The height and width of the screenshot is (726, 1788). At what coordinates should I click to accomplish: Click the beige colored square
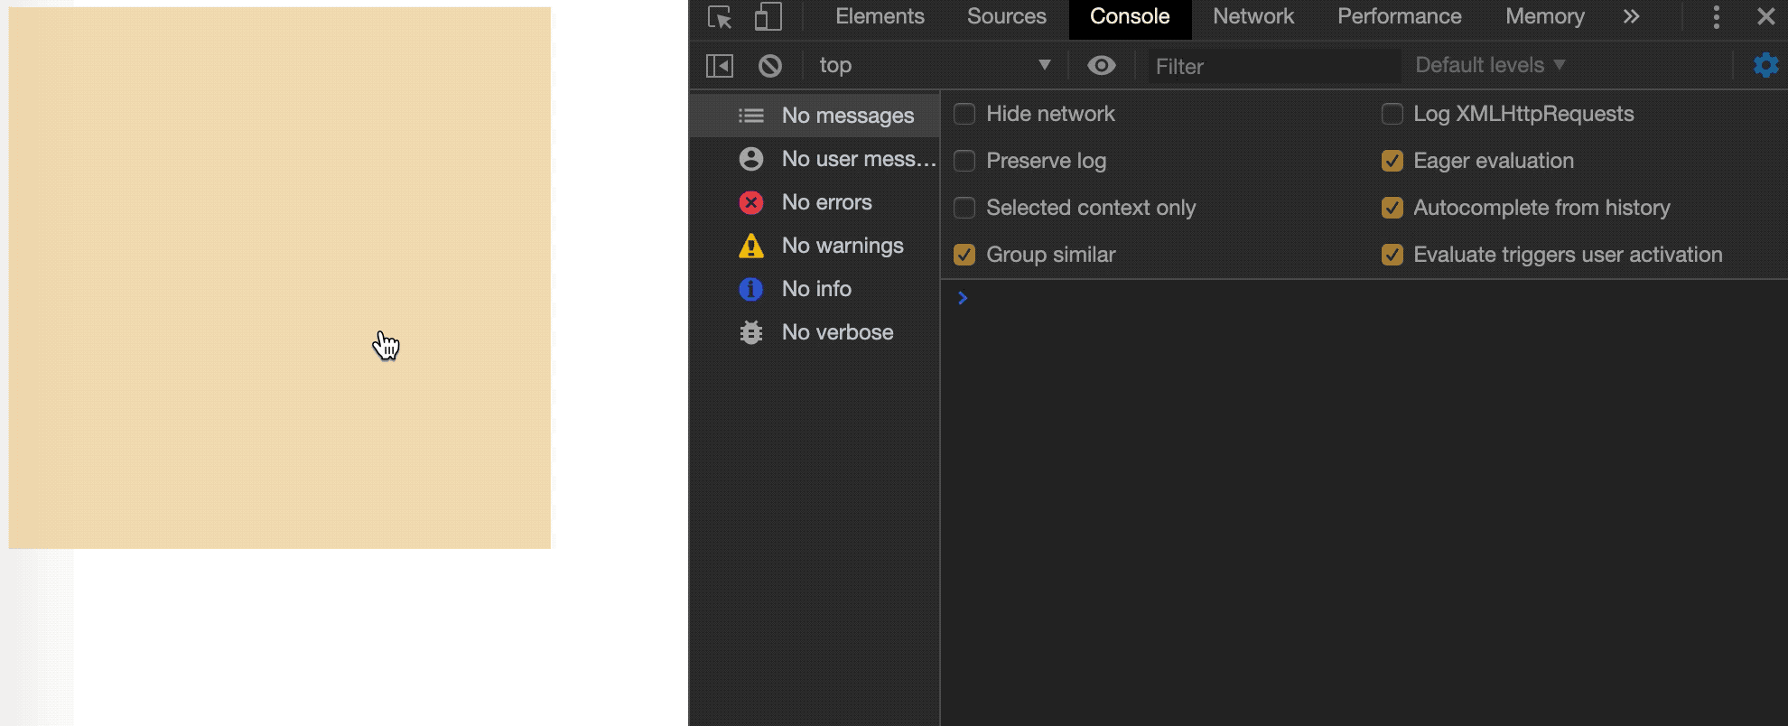[x=279, y=277]
